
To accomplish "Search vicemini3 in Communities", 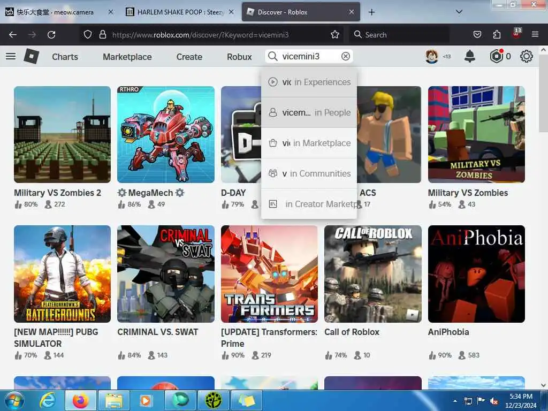I will pos(309,173).
